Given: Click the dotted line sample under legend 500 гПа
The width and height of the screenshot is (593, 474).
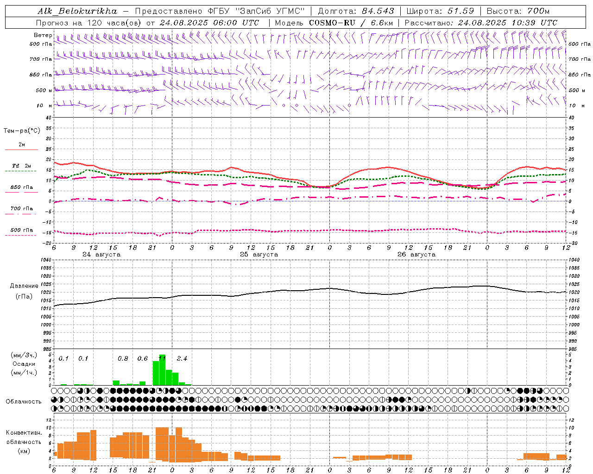Looking at the screenshot, I should (20, 235).
